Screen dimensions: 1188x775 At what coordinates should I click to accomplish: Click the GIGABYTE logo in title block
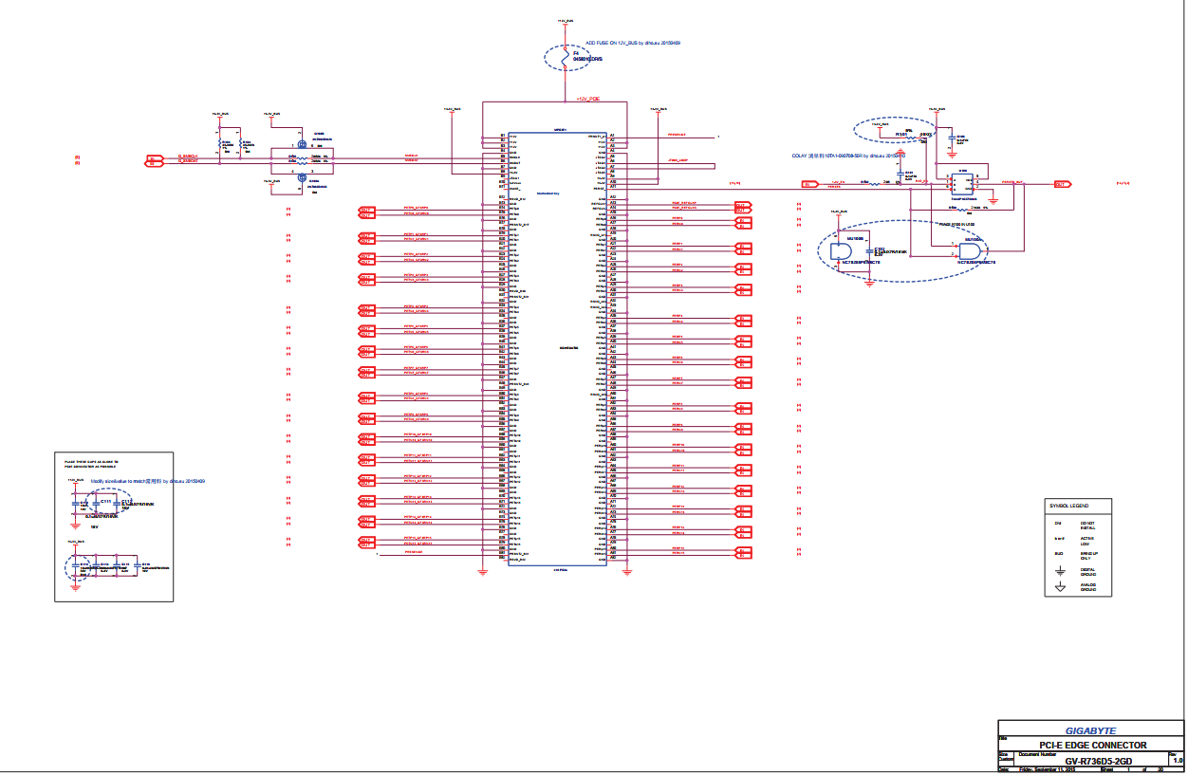pos(1090,731)
